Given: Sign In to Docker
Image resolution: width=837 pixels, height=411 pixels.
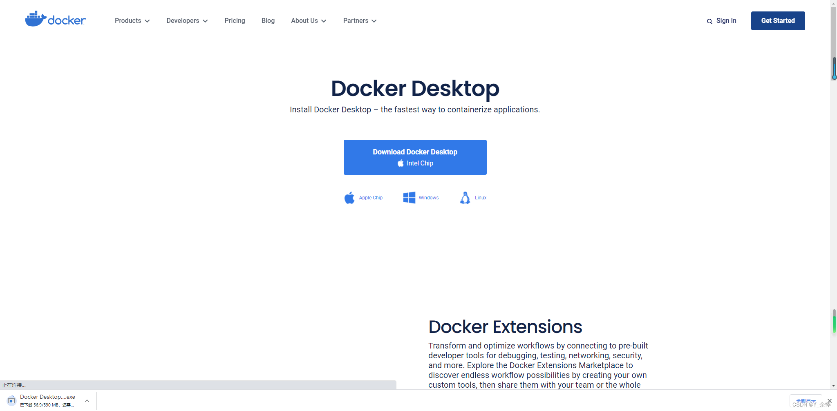Looking at the screenshot, I should (x=726, y=20).
